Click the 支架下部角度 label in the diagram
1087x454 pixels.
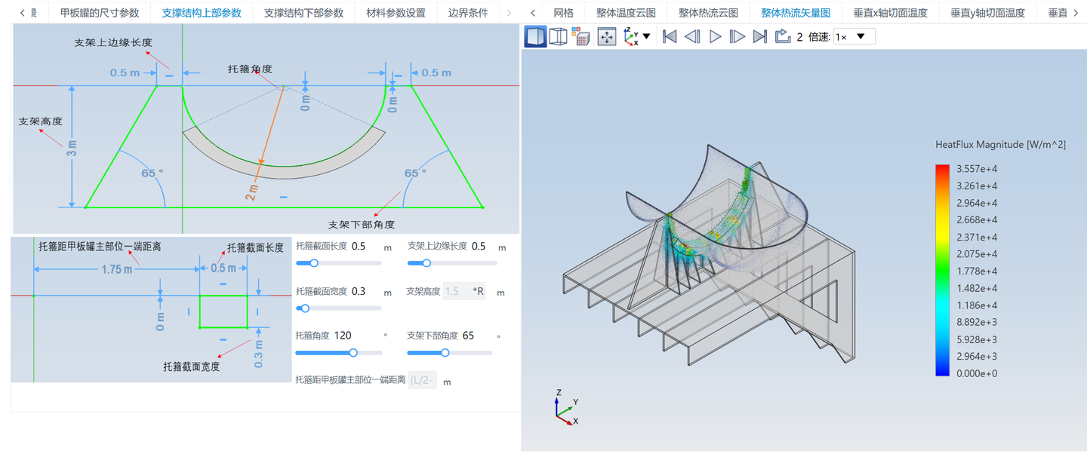tap(362, 224)
